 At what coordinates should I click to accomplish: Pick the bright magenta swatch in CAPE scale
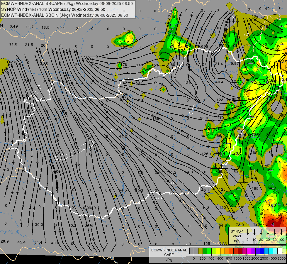click(249, 251)
